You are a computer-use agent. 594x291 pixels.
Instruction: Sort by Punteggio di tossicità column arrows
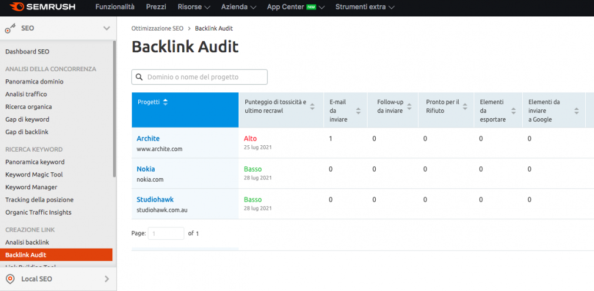[x=312, y=106]
